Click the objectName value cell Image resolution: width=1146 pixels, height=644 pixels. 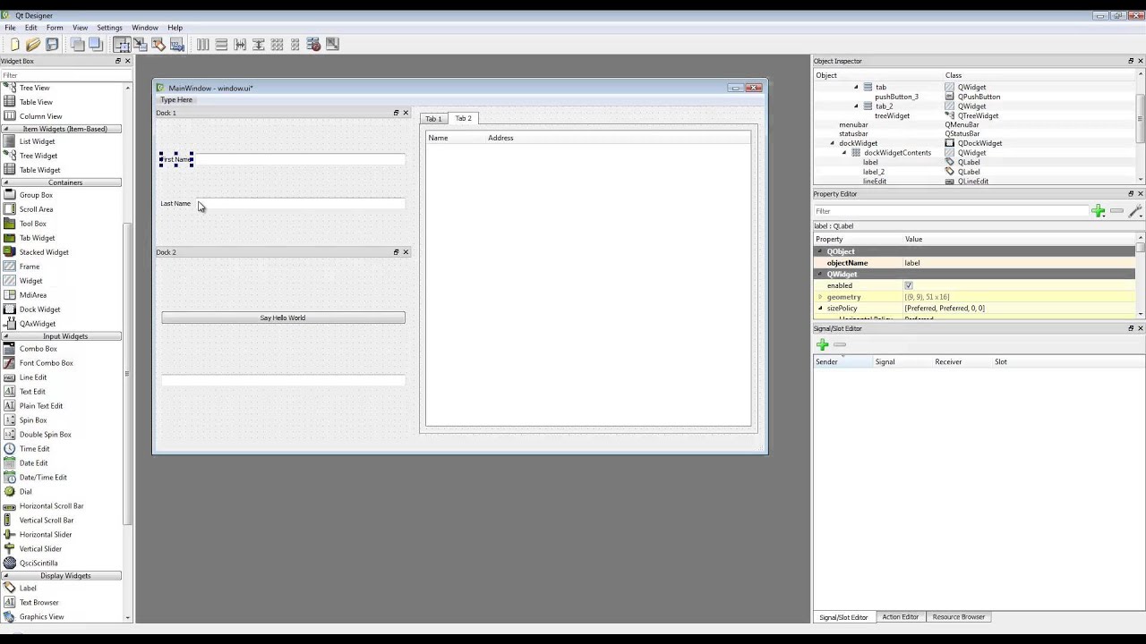click(1018, 263)
